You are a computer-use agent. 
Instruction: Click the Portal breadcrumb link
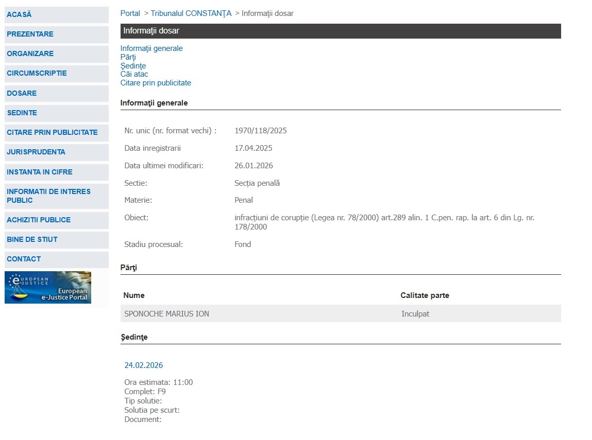[x=130, y=13]
